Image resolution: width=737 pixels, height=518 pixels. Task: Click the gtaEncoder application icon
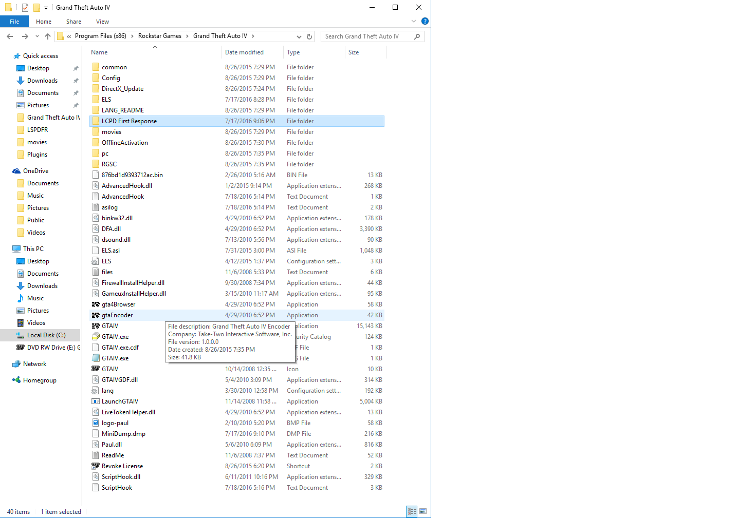(96, 315)
